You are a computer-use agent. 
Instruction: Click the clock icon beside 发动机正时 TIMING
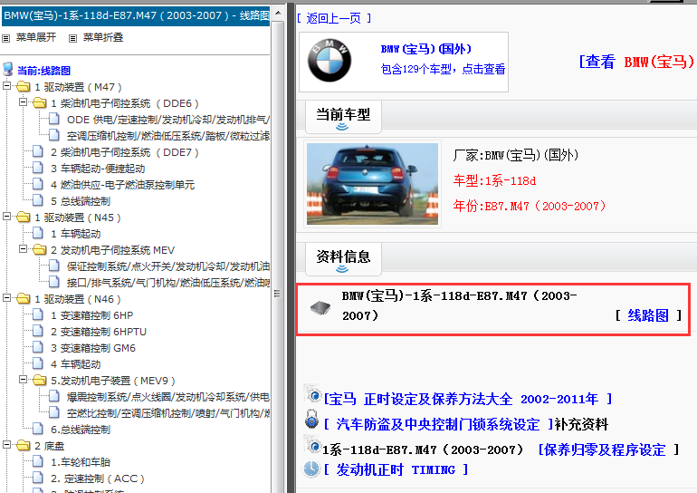[311, 469]
